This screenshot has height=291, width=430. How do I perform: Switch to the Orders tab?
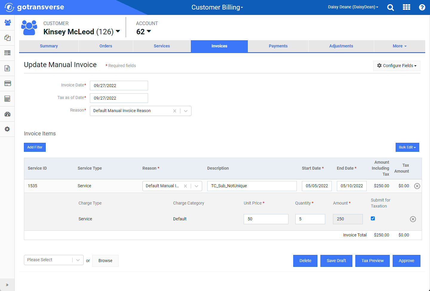[x=106, y=46]
